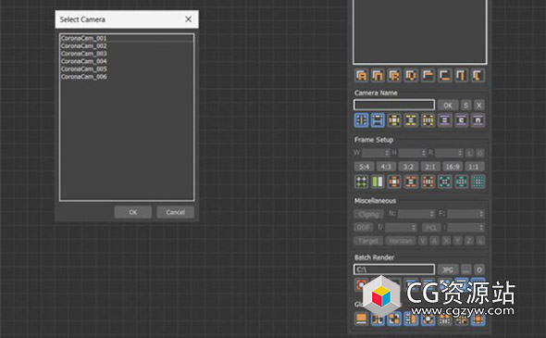Toggle the Target button
546x338 pixels.
(368, 241)
